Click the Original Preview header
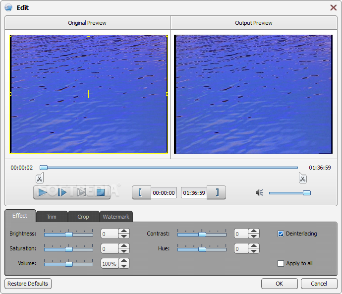342x294 pixels. (x=87, y=23)
